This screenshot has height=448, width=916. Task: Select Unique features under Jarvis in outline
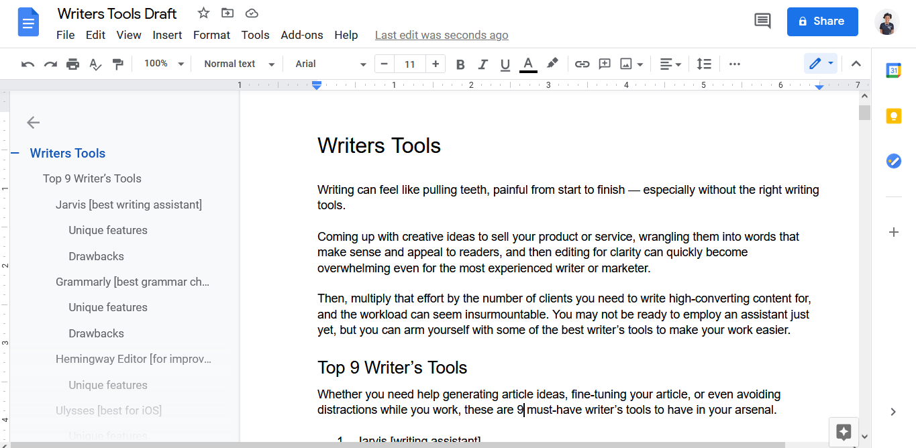tap(108, 230)
